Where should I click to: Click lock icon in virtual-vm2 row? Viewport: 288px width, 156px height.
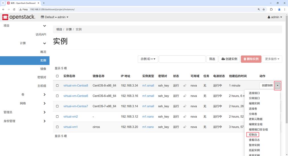[185, 116]
